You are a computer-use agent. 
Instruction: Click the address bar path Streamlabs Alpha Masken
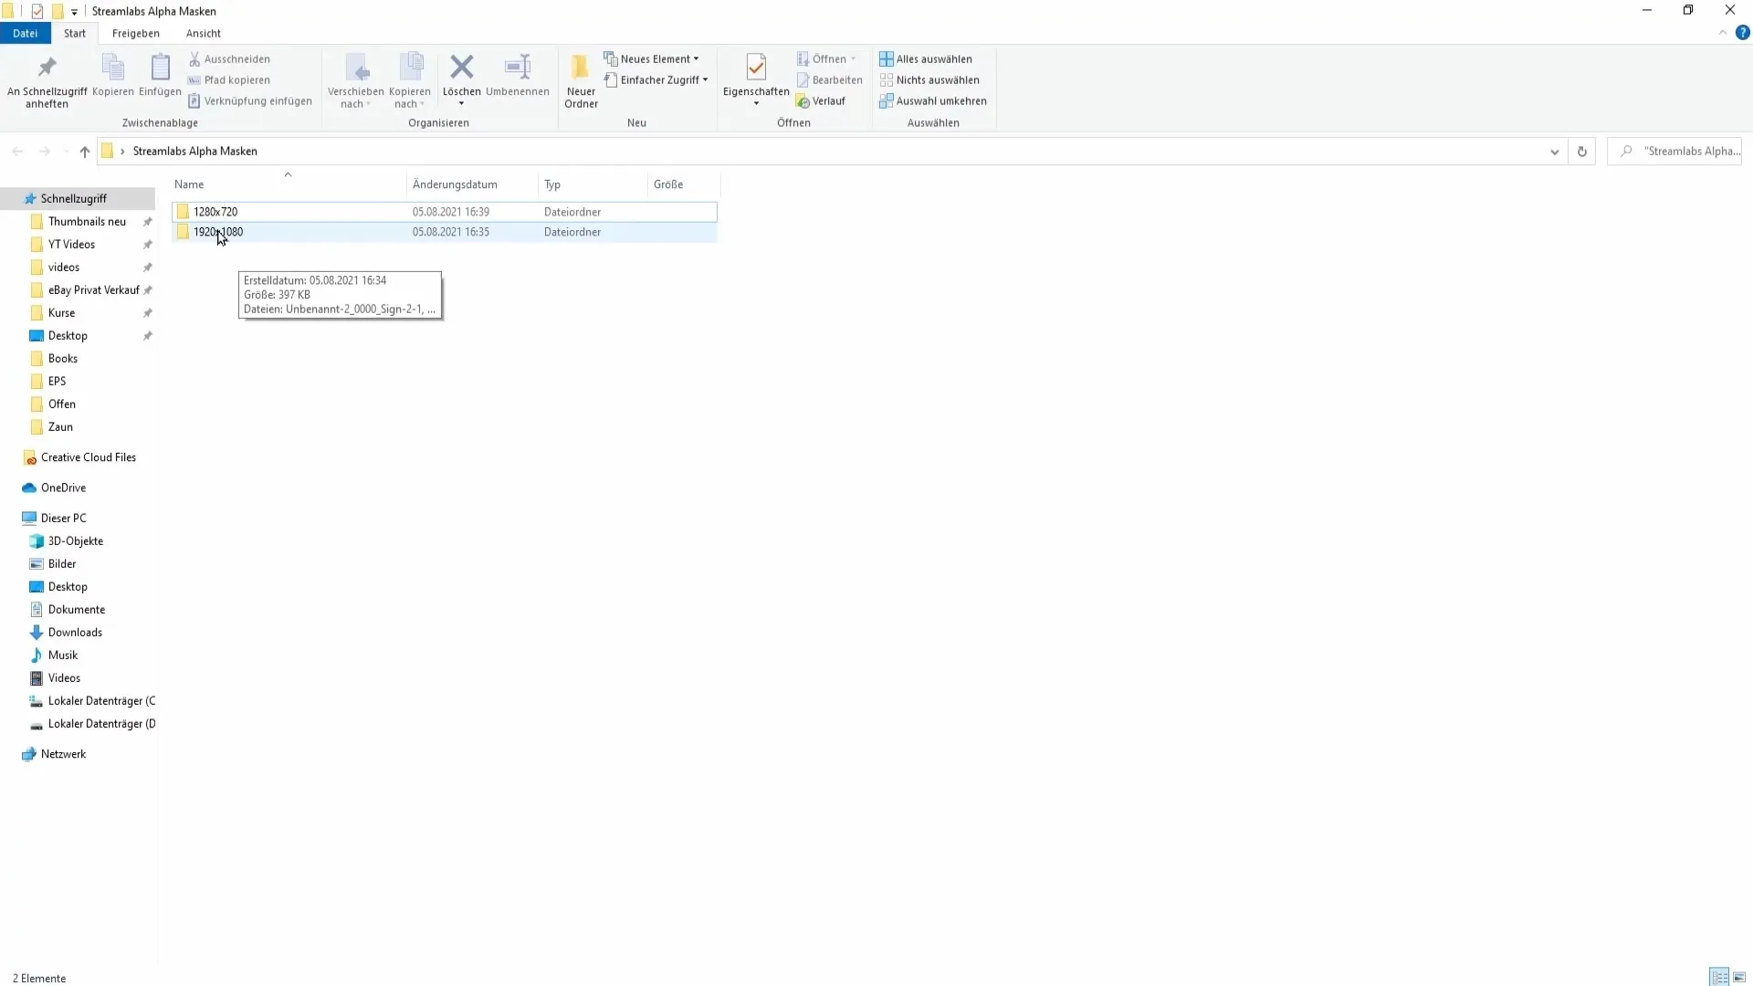click(195, 152)
